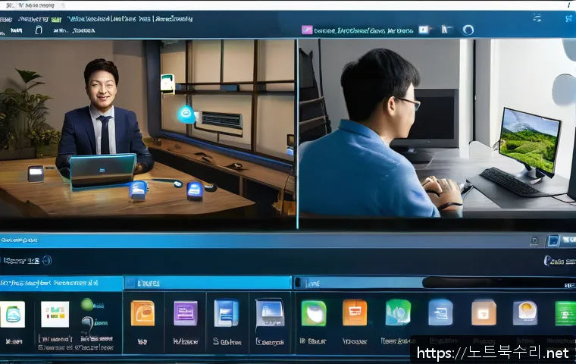Click the green leaf icon after the monitor icon
The height and width of the screenshot is (364, 576).
(x=314, y=312)
